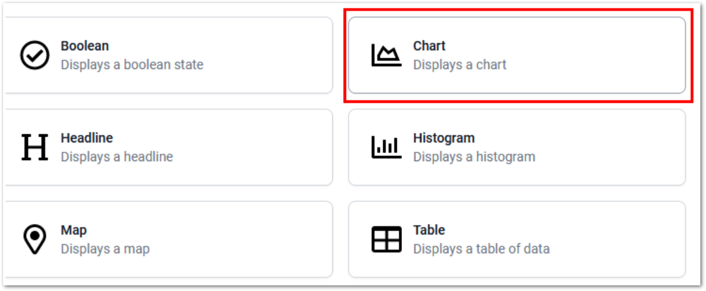Click the Chart area graph icon
The image size is (706, 291).
click(x=386, y=55)
